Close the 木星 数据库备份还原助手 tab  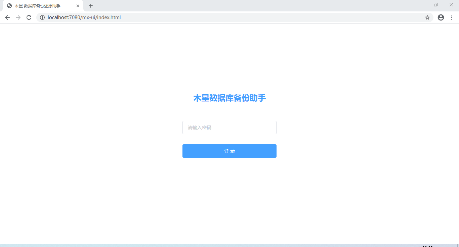click(x=78, y=6)
